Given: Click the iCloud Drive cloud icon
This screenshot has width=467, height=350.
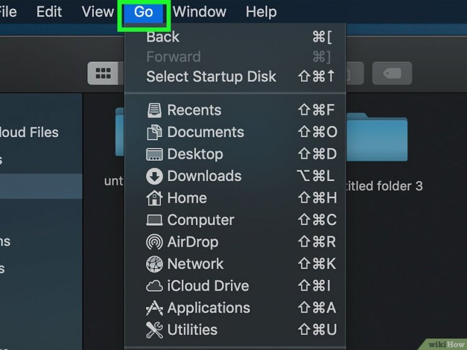Looking at the screenshot, I should tap(154, 286).
